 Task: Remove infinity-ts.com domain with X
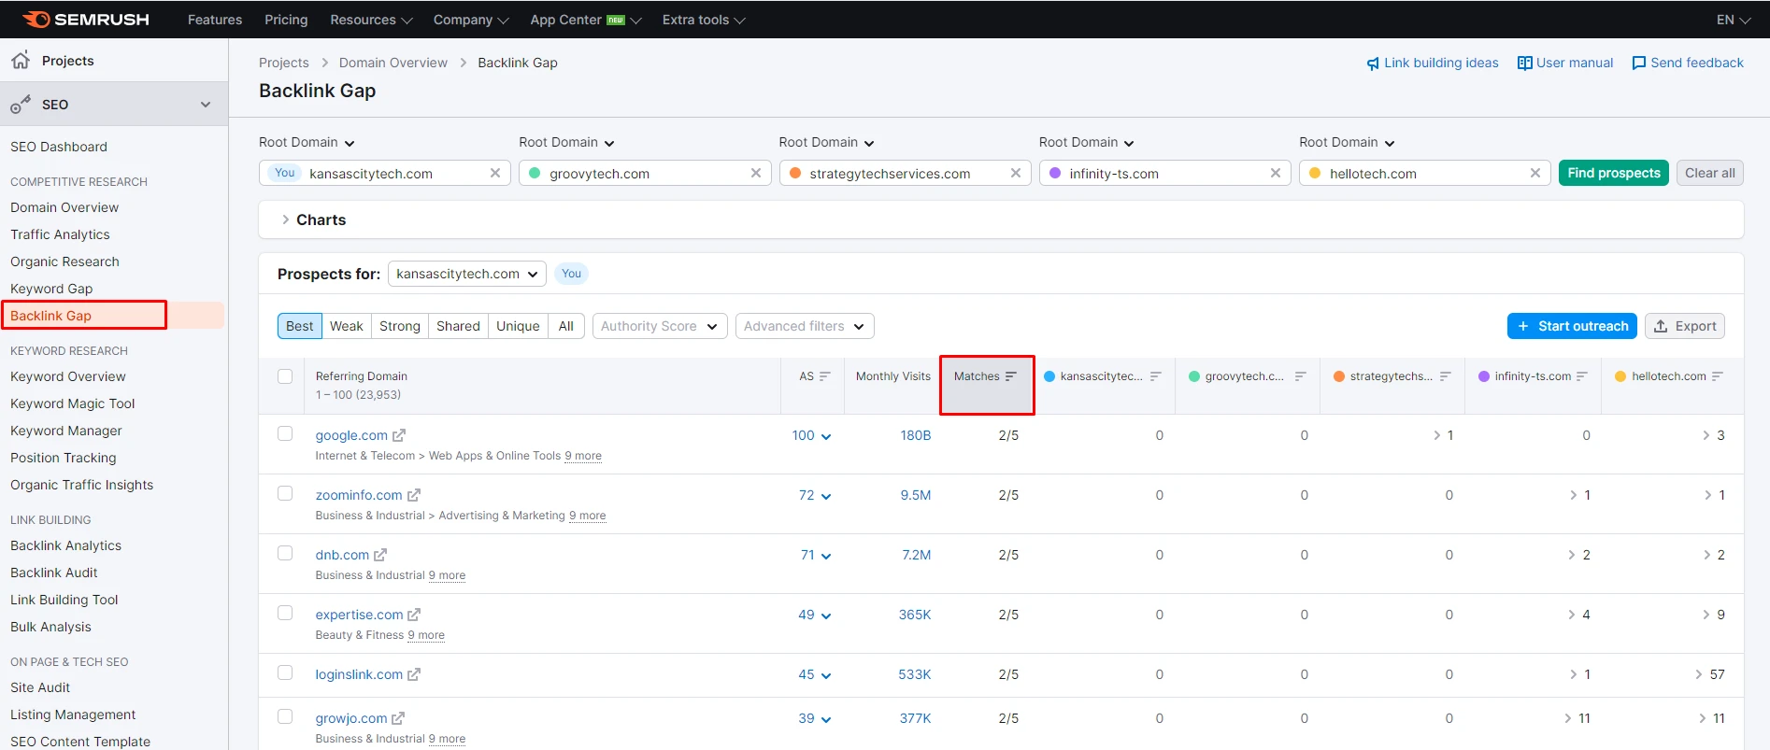pos(1276,173)
